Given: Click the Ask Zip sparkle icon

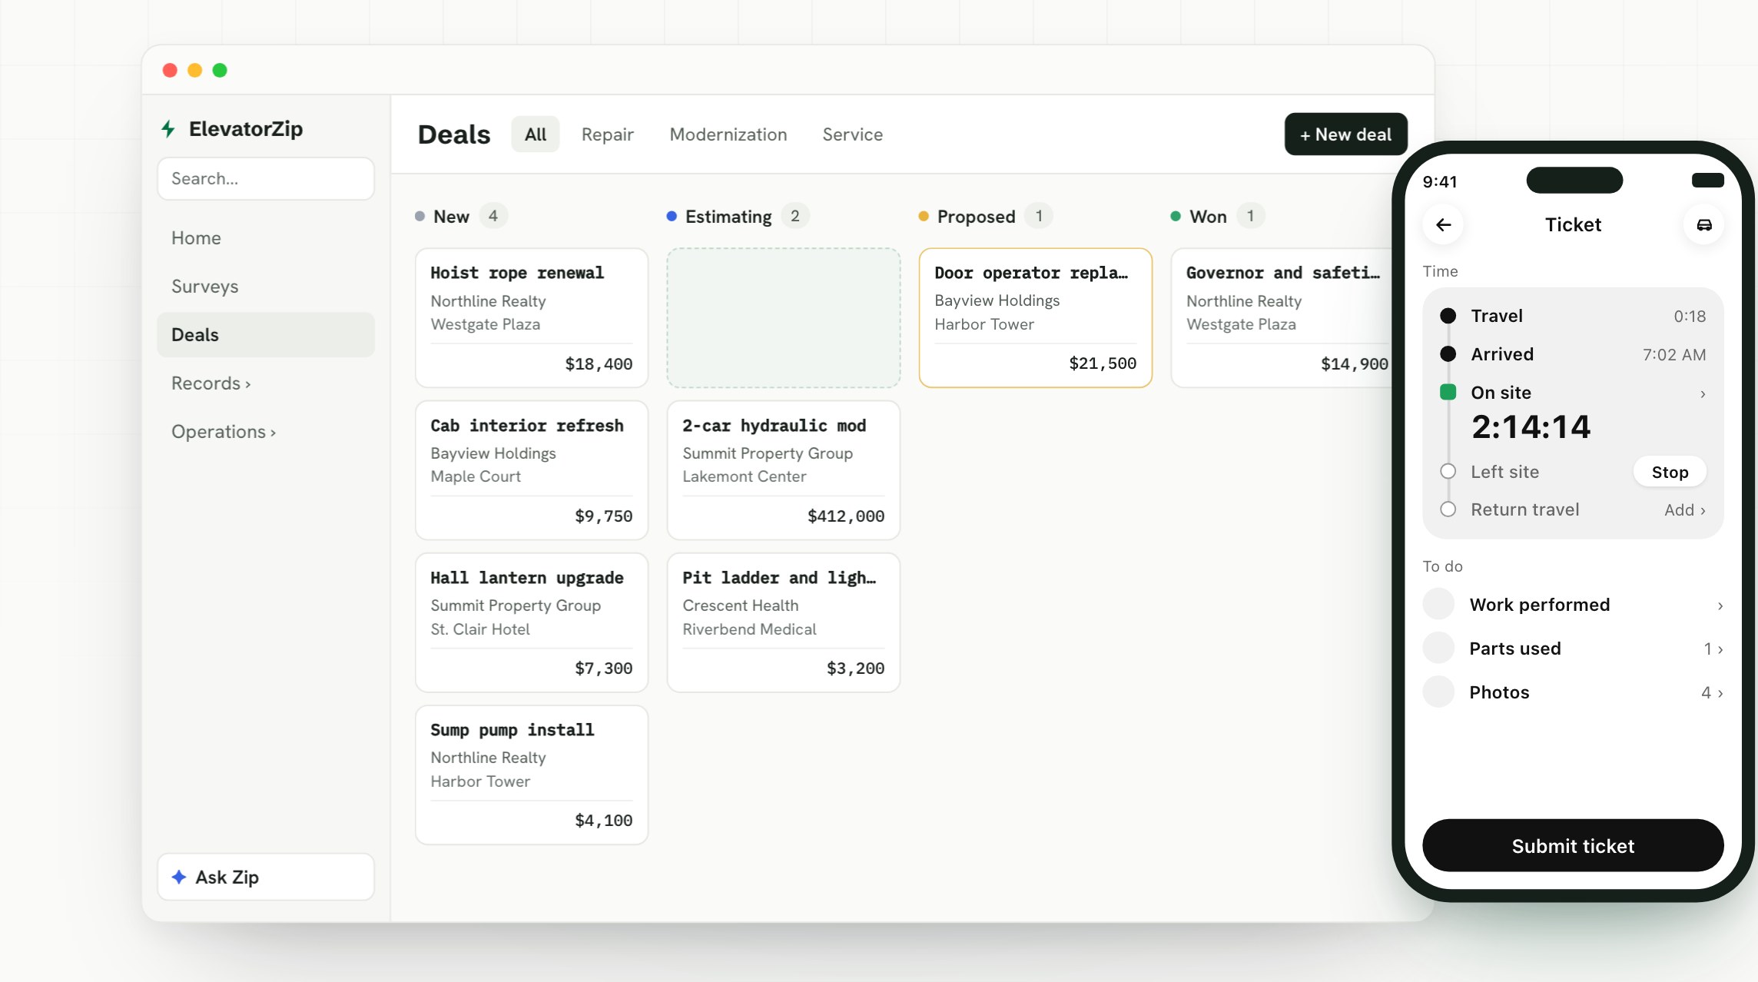Looking at the screenshot, I should 179,877.
